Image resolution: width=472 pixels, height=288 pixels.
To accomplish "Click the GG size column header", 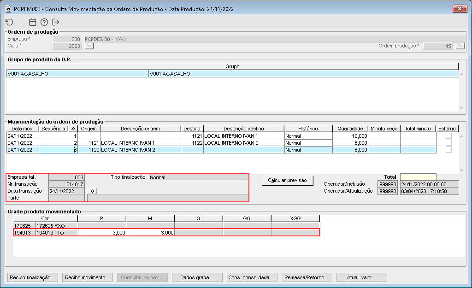I will (x=247, y=218).
